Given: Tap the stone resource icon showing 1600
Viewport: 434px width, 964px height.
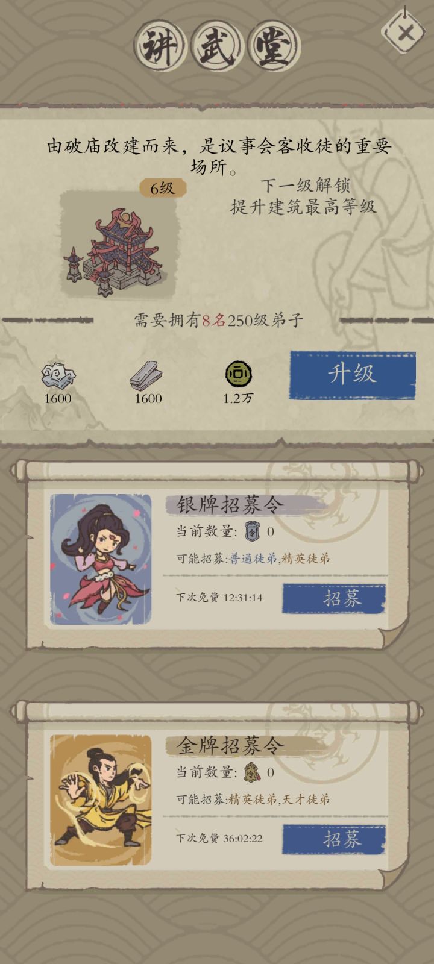Looking at the screenshot, I should [x=58, y=375].
